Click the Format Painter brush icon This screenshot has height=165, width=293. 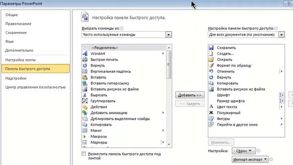[211, 65]
